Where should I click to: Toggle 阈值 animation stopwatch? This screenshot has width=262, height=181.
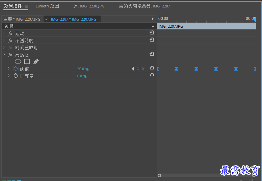pyautogui.click(x=16, y=69)
